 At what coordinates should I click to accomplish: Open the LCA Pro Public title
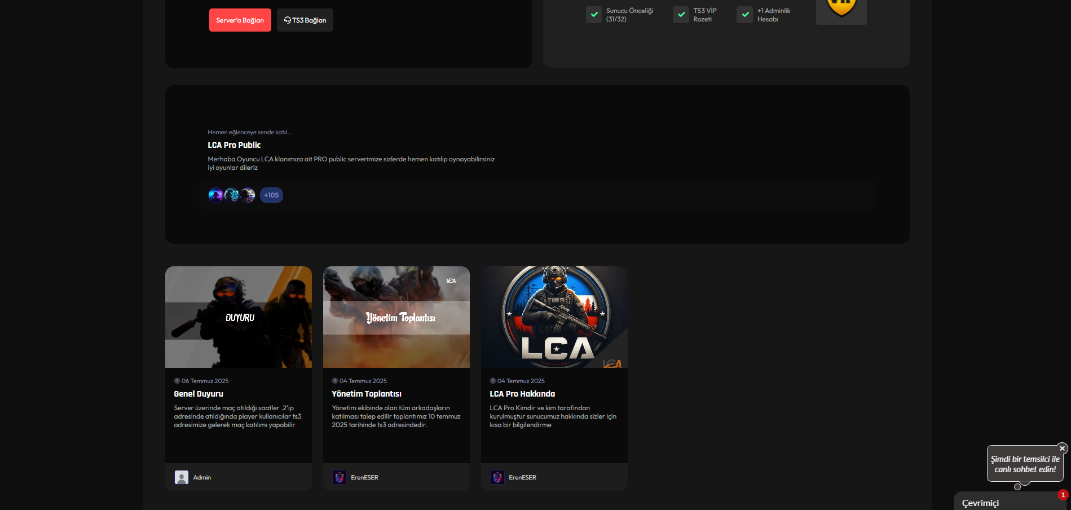(x=234, y=145)
